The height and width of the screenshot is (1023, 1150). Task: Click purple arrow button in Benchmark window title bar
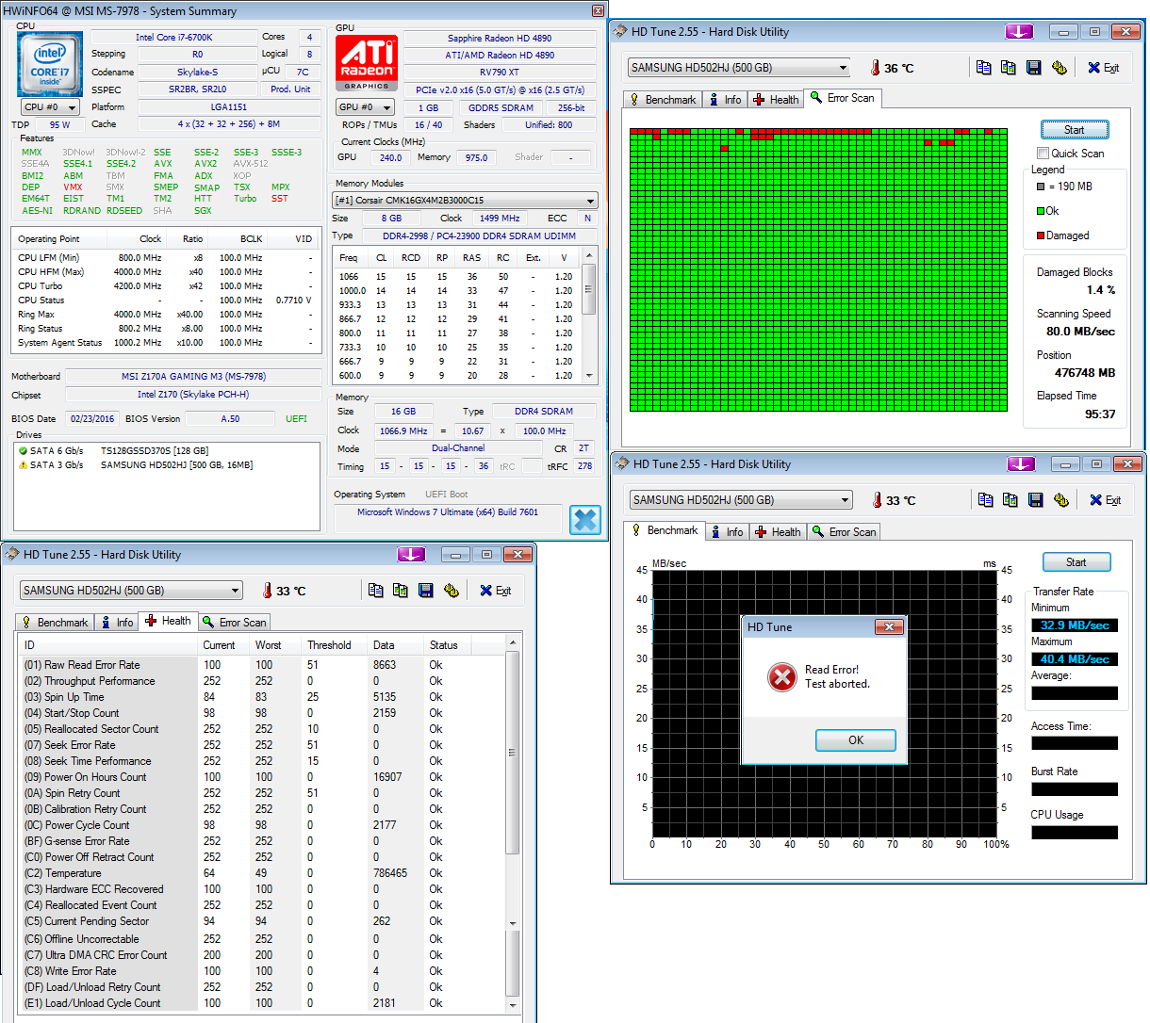click(1021, 463)
